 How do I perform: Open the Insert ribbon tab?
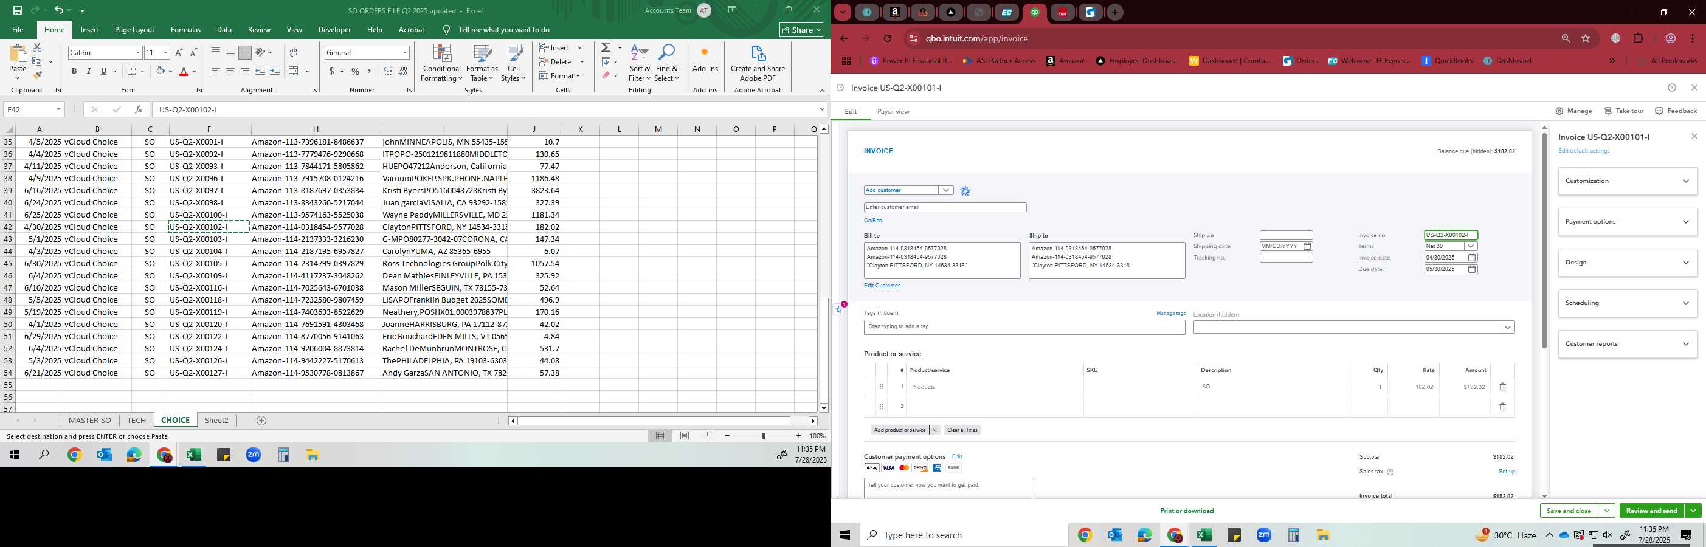[89, 30]
